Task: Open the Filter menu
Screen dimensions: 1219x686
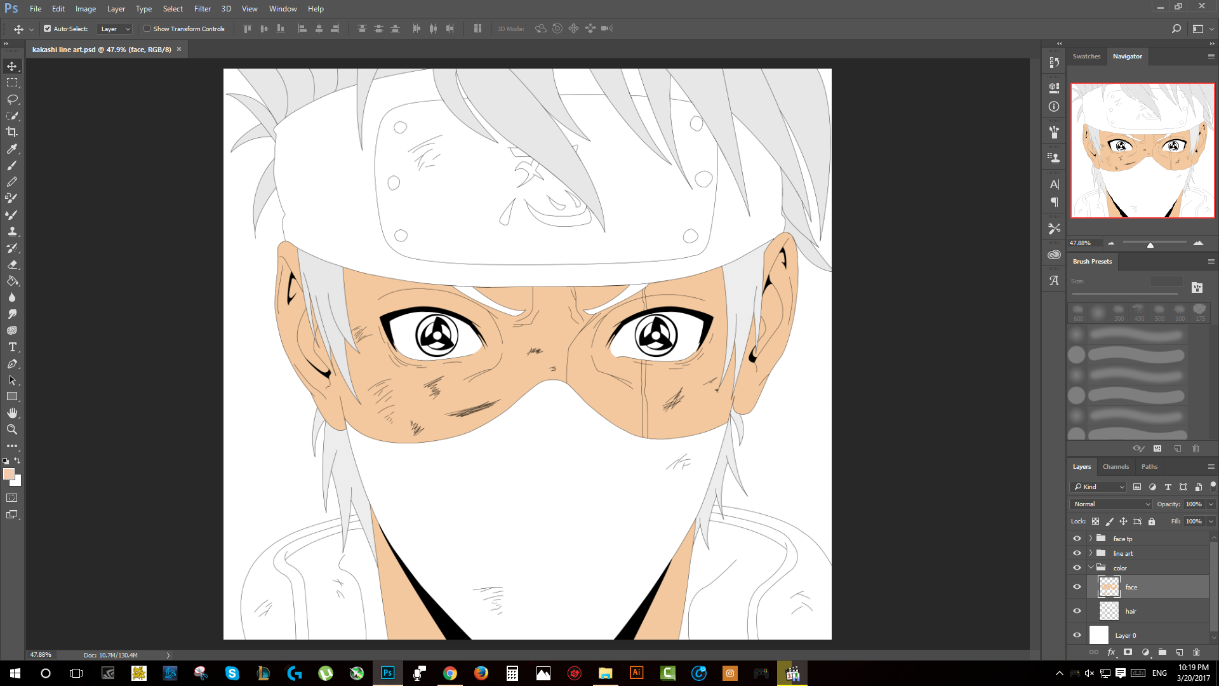Action: click(203, 9)
